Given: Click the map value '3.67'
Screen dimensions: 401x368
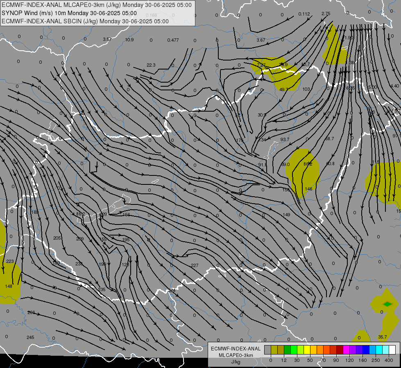Looking at the screenshot, I should point(261,40).
